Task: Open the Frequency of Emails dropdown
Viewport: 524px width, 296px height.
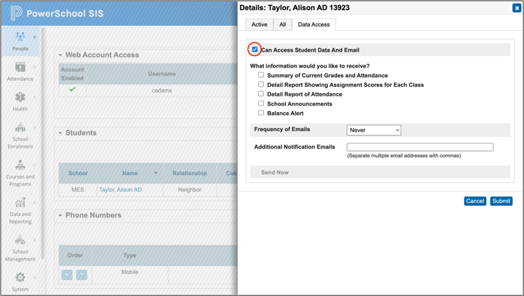Action: [x=374, y=130]
